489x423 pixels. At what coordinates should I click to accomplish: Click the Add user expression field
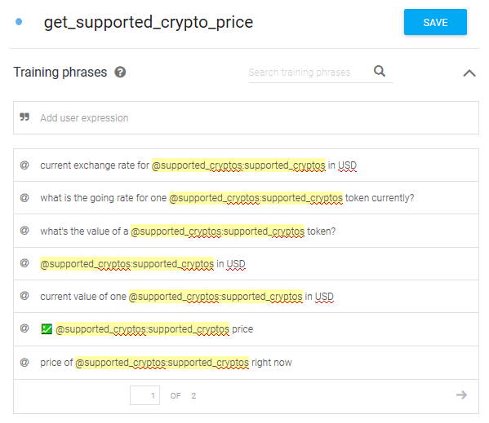(246, 118)
